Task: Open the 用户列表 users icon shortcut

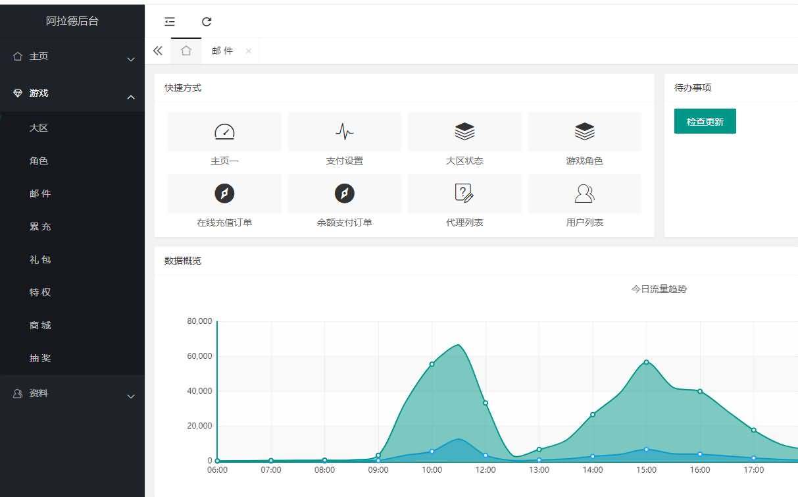Action: 584,194
